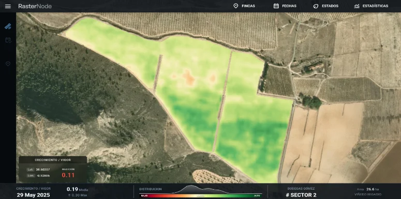Viewport: 401px width, 199px height.
Task: Click the longitude value -0.92806
Action: pos(43,176)
